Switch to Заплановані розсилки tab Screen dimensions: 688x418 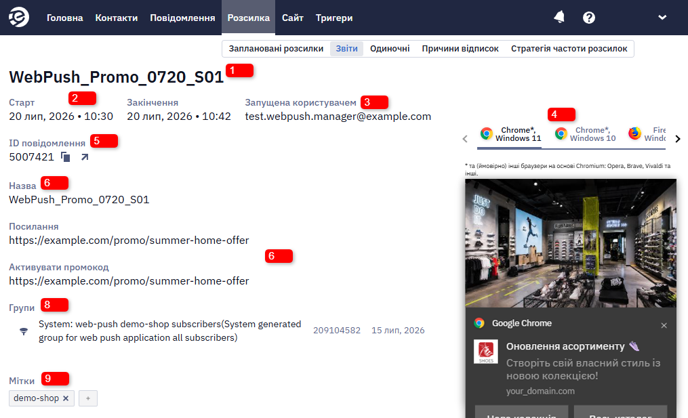click(276, 49)
